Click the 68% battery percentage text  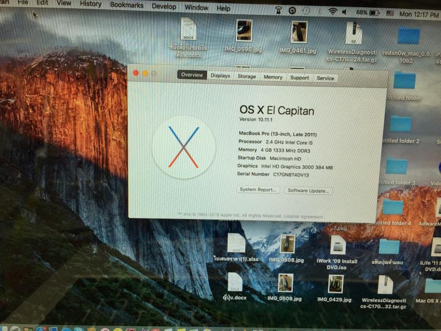(x=362, y=12)
